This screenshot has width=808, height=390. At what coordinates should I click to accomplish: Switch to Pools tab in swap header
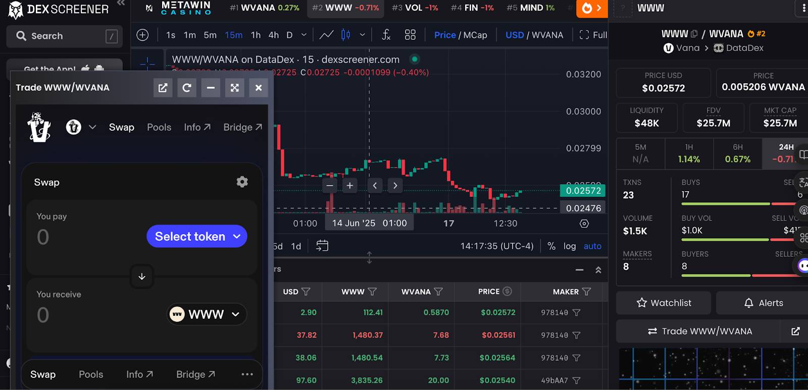[159, 127]
